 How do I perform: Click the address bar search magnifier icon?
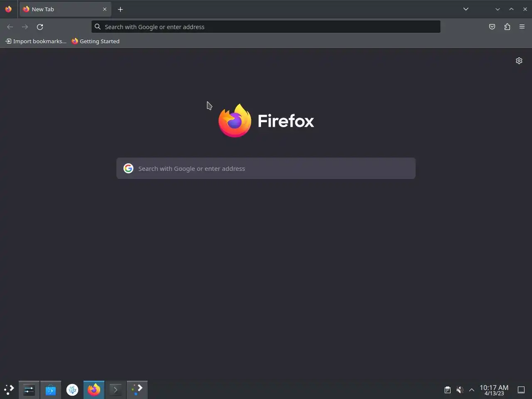[98, 27]
